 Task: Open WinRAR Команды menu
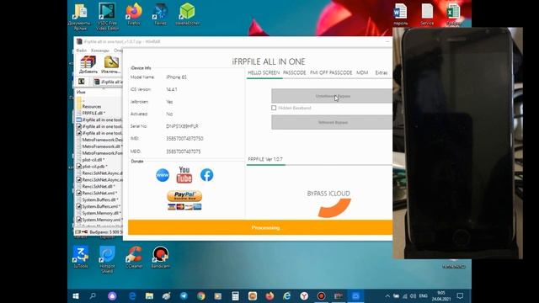pyautogui.click(x=100, y=50)
